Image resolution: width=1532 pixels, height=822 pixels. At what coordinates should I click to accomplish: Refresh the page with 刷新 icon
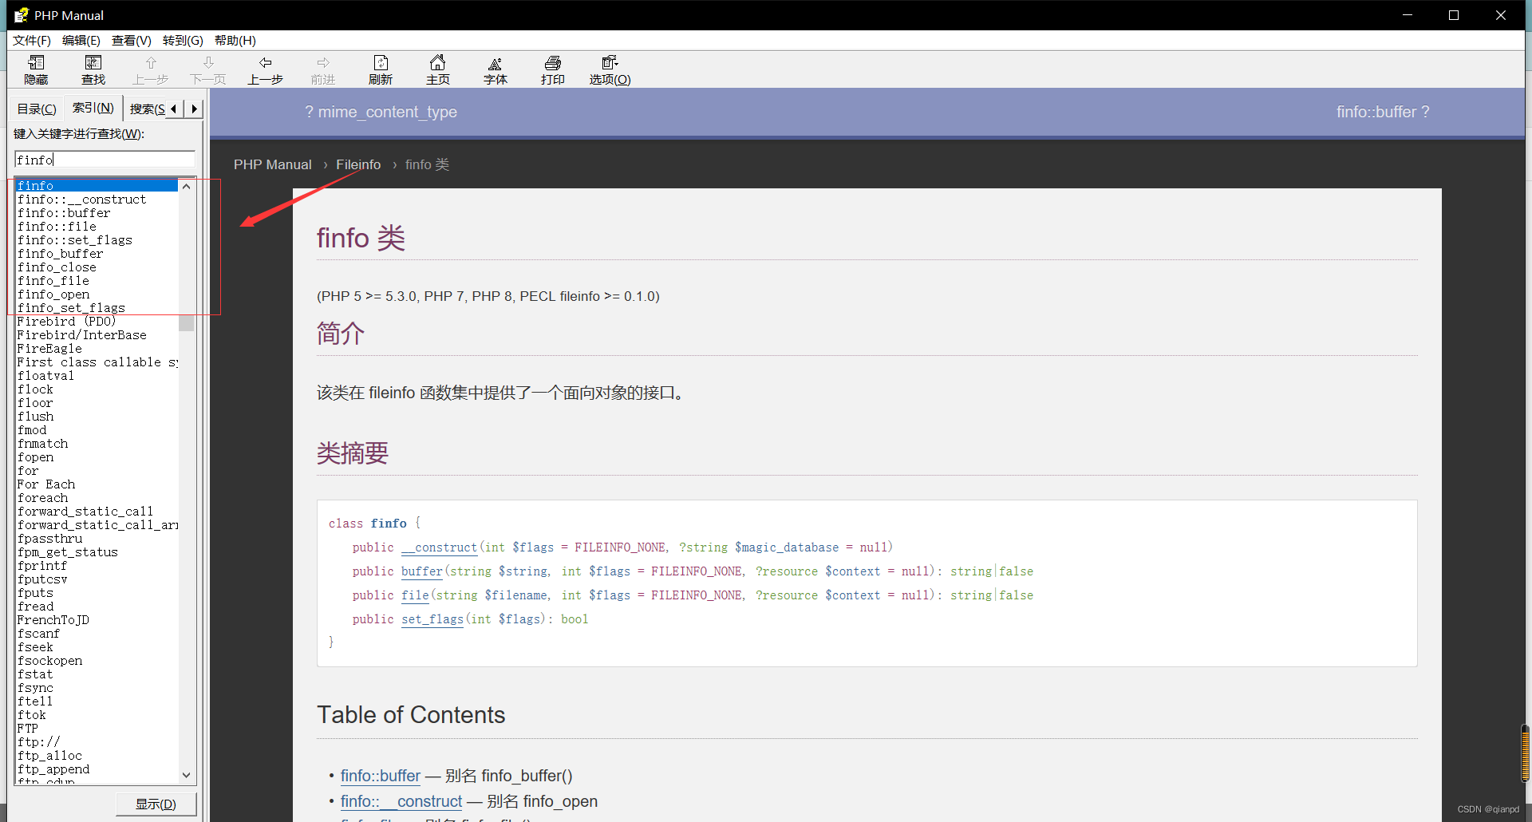380,69
